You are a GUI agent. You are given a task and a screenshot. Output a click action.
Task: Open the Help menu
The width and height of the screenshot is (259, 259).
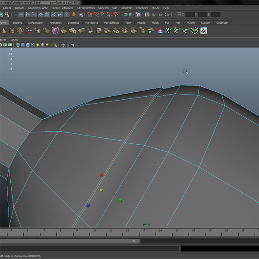166,8
